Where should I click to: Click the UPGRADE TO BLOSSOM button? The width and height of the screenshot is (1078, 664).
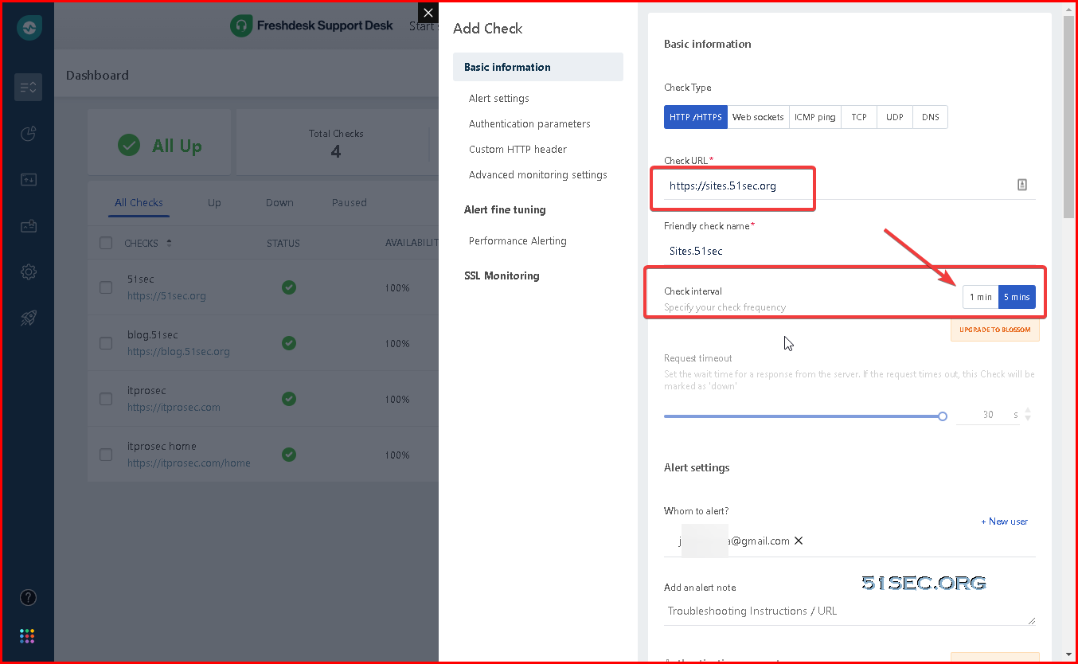(995, 330)
